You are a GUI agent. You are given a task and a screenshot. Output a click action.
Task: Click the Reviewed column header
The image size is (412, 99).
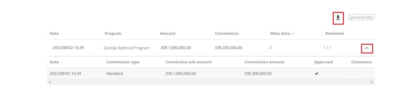click(334, 33)
